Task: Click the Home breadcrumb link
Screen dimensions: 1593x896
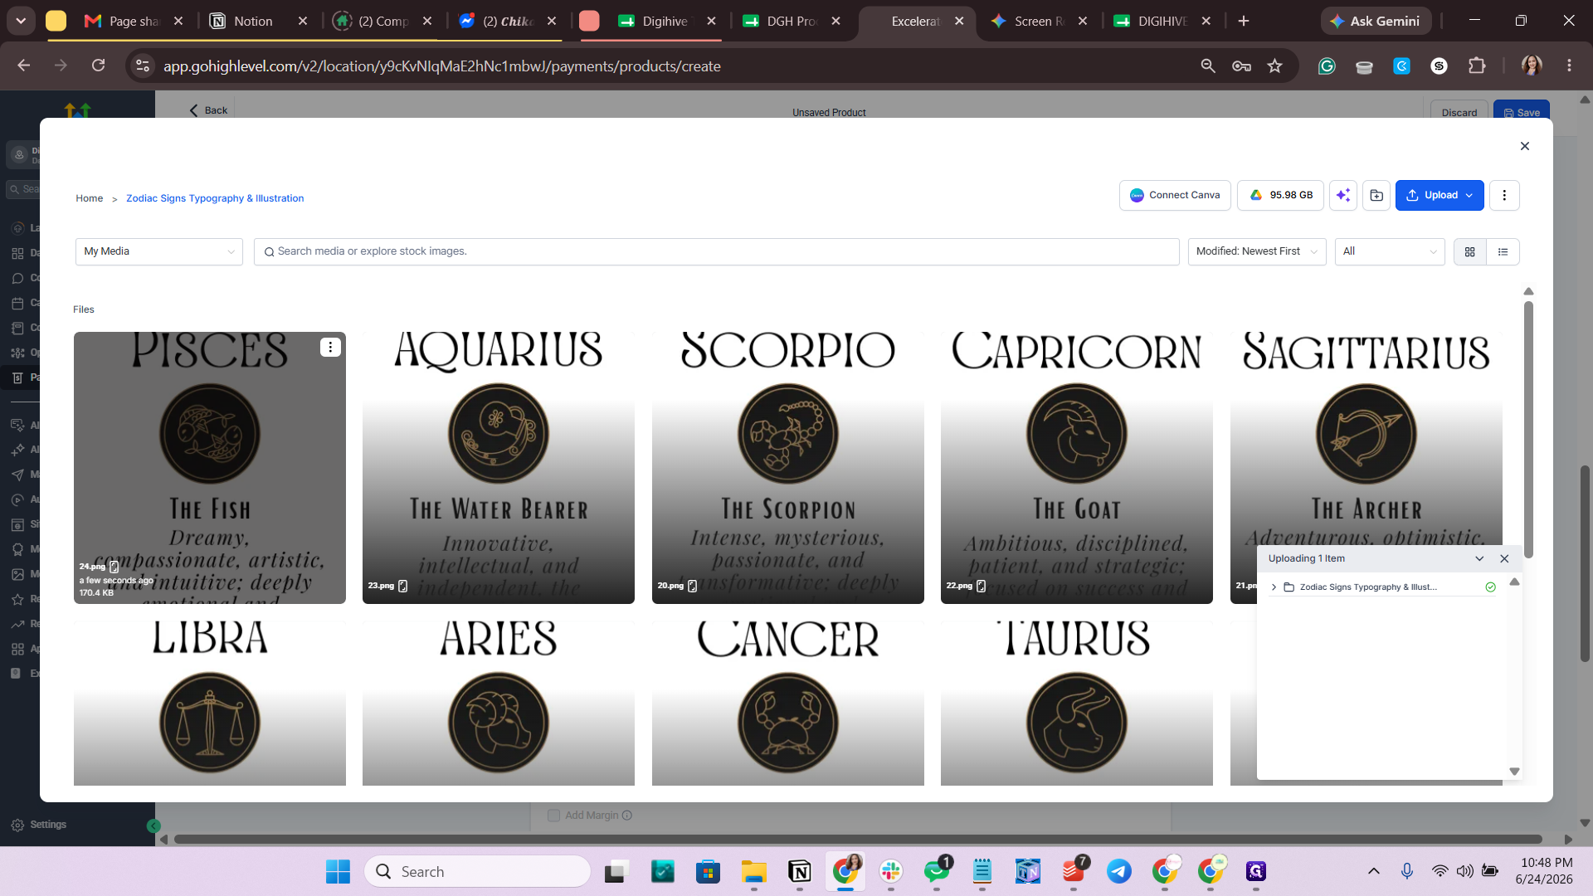Action: 90,198
